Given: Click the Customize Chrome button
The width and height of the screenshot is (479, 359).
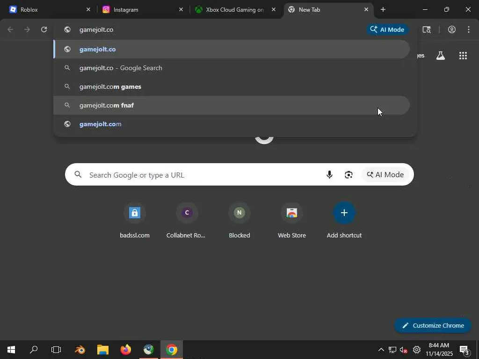Looking at the screenshot, I should (433, 325).
